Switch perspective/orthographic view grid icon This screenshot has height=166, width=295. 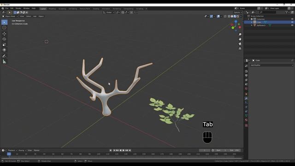(240, 48)
